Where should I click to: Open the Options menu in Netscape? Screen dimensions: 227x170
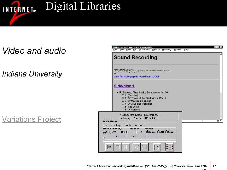point(156,50)
